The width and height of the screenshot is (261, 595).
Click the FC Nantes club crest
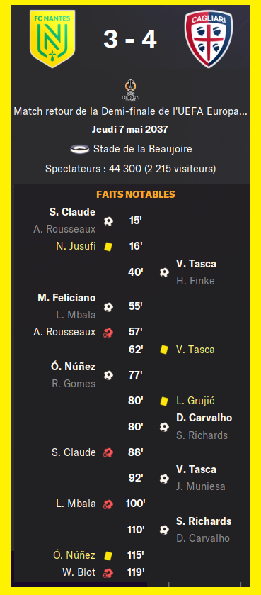(52, 39)
